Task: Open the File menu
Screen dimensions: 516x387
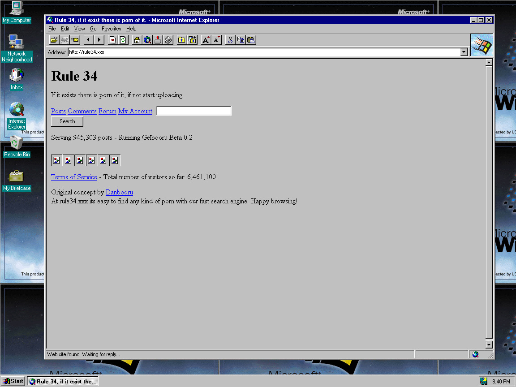Action: click(x=52, y=29)
